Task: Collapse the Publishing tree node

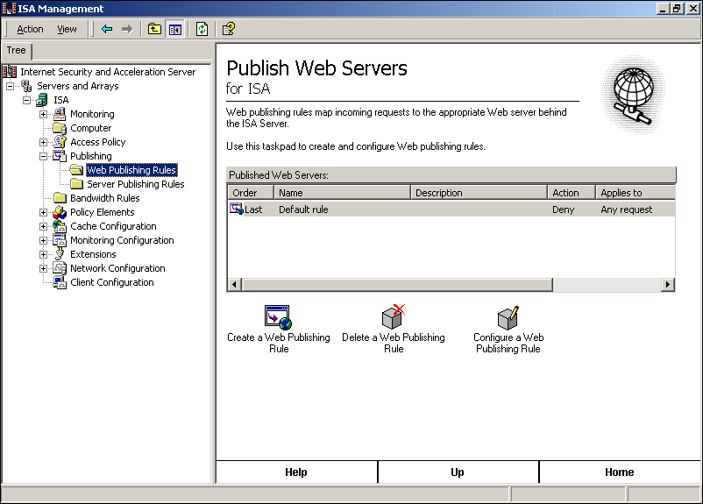Action: coord(43,156)
